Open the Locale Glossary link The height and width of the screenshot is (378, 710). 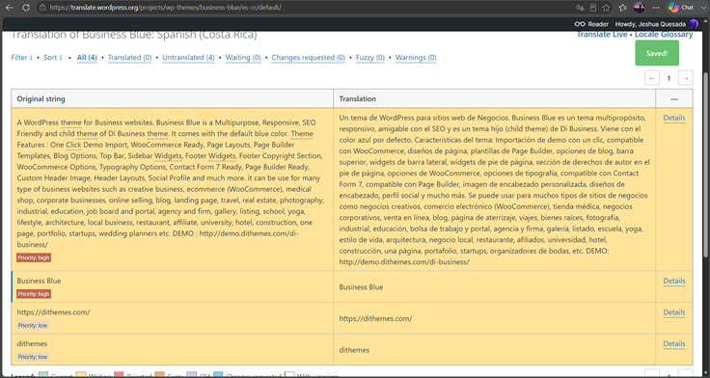(664, 35)
